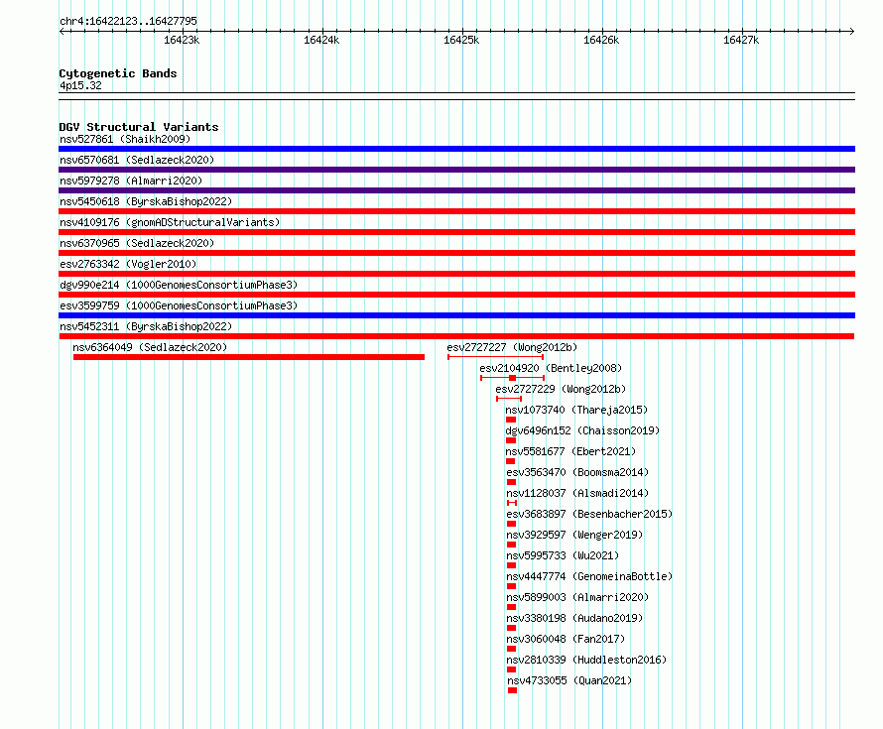Open nsv2810339 (Huddleston2016) label
The width and height of the screenshot is (883, 729).
(x=586, y=660)
